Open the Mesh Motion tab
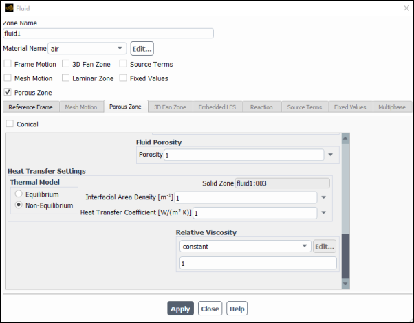Viewport: 414px width, 323px height. 81,107
